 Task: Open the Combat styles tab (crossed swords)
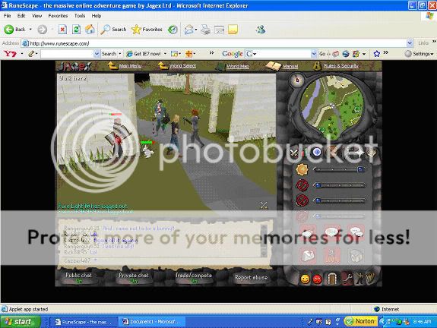[x=294, y=153]
